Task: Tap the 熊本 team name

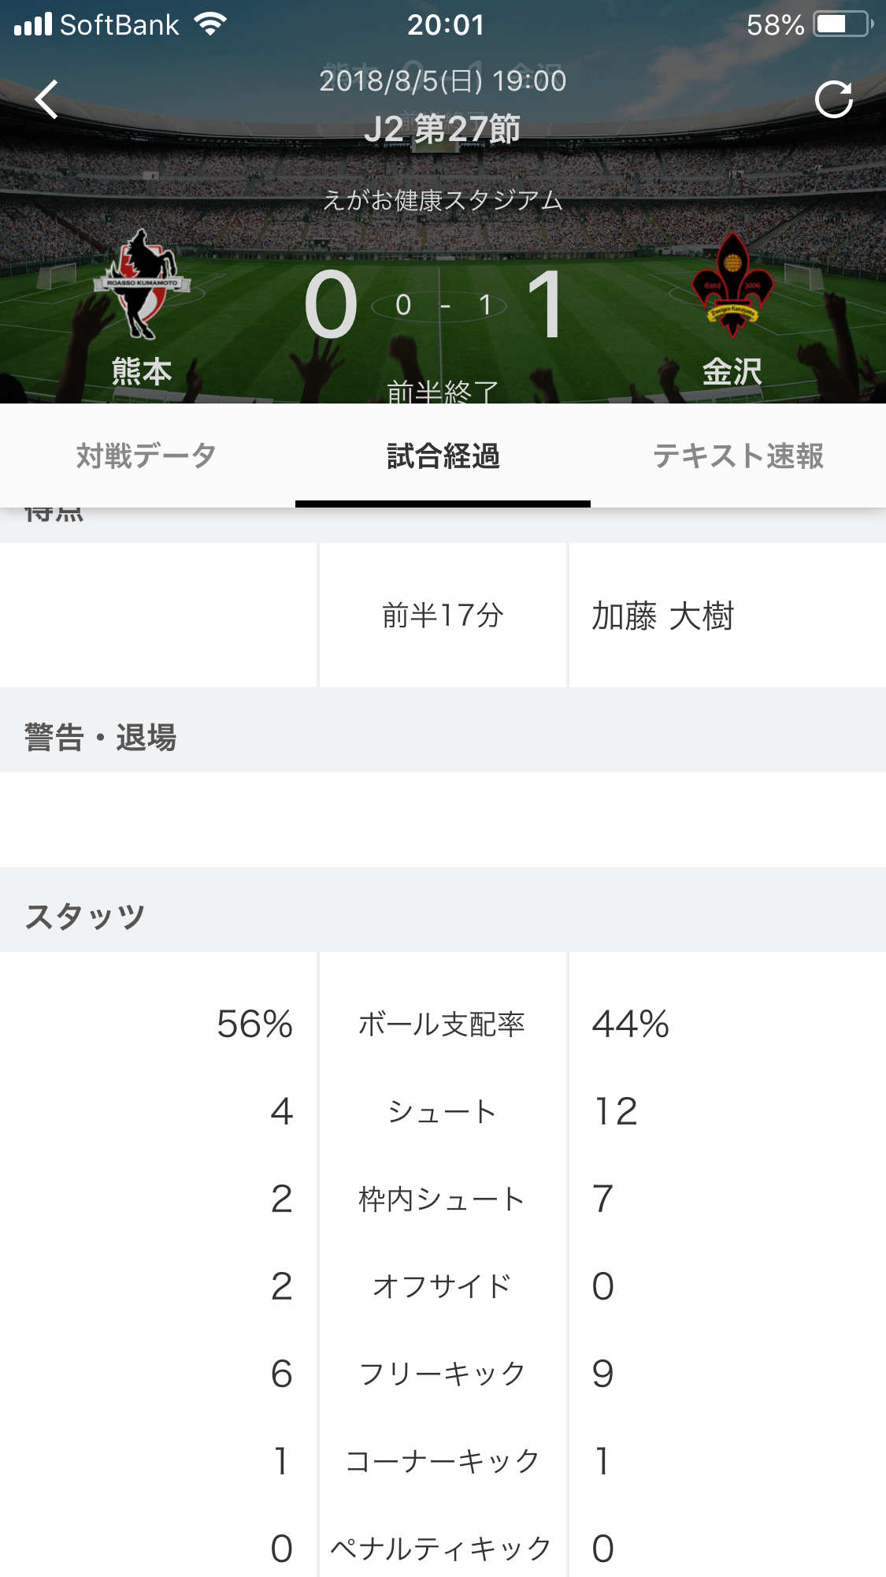Action: pos(142,371)
